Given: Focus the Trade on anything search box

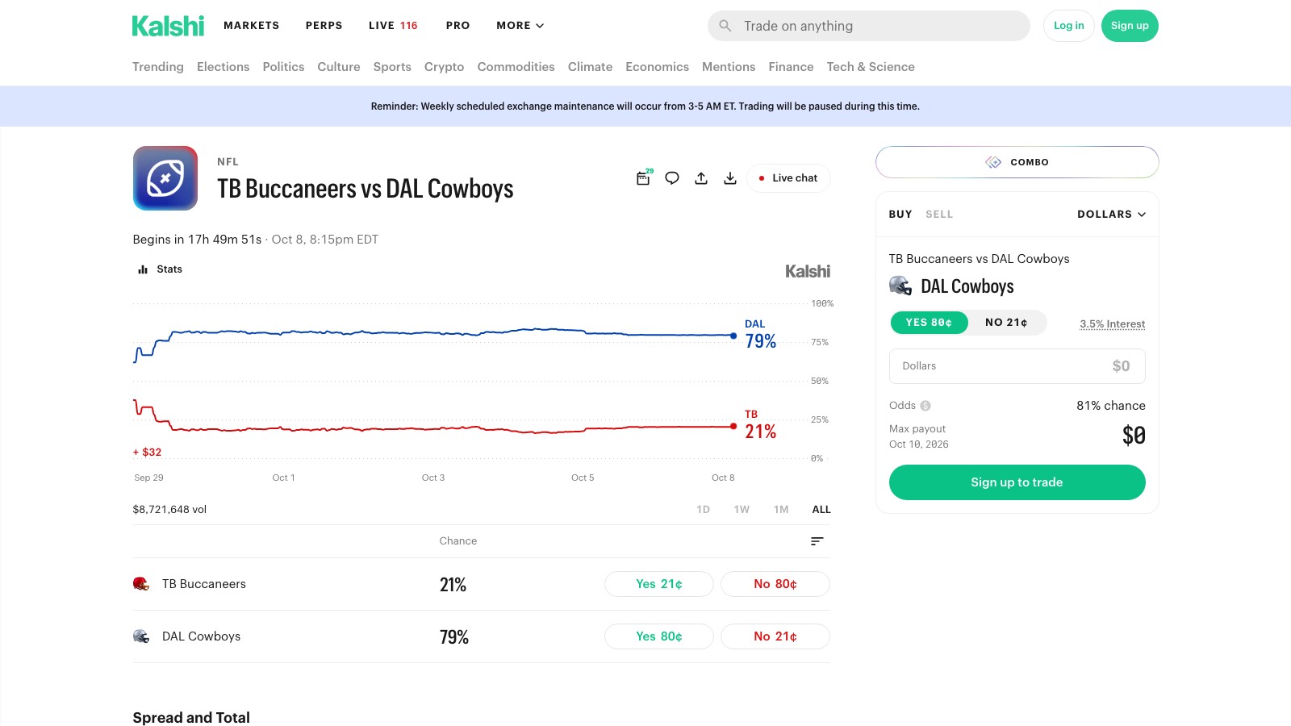Looking at the screenshot, I should click(x=869, y=26).
